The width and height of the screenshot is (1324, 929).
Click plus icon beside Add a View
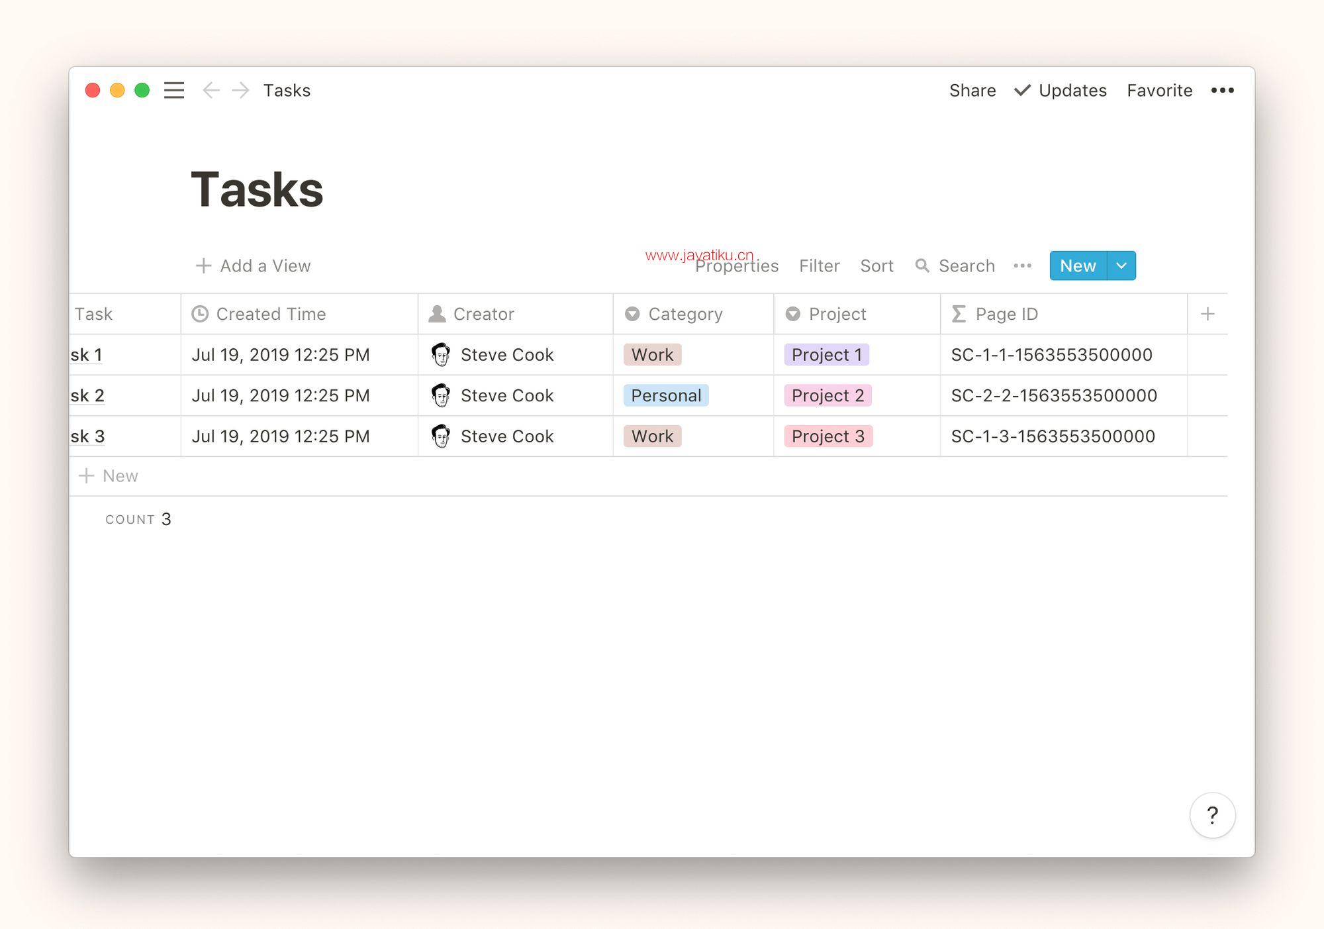point(203,266)
